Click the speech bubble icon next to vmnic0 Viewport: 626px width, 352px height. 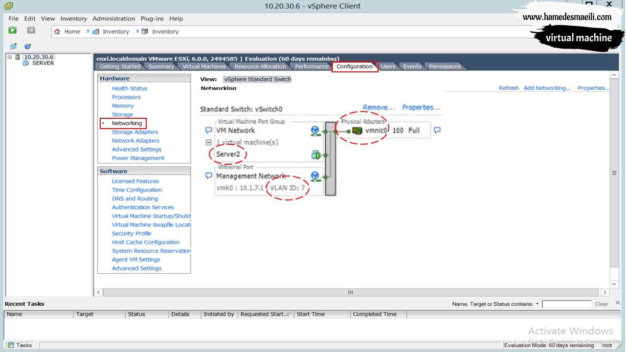437,130
